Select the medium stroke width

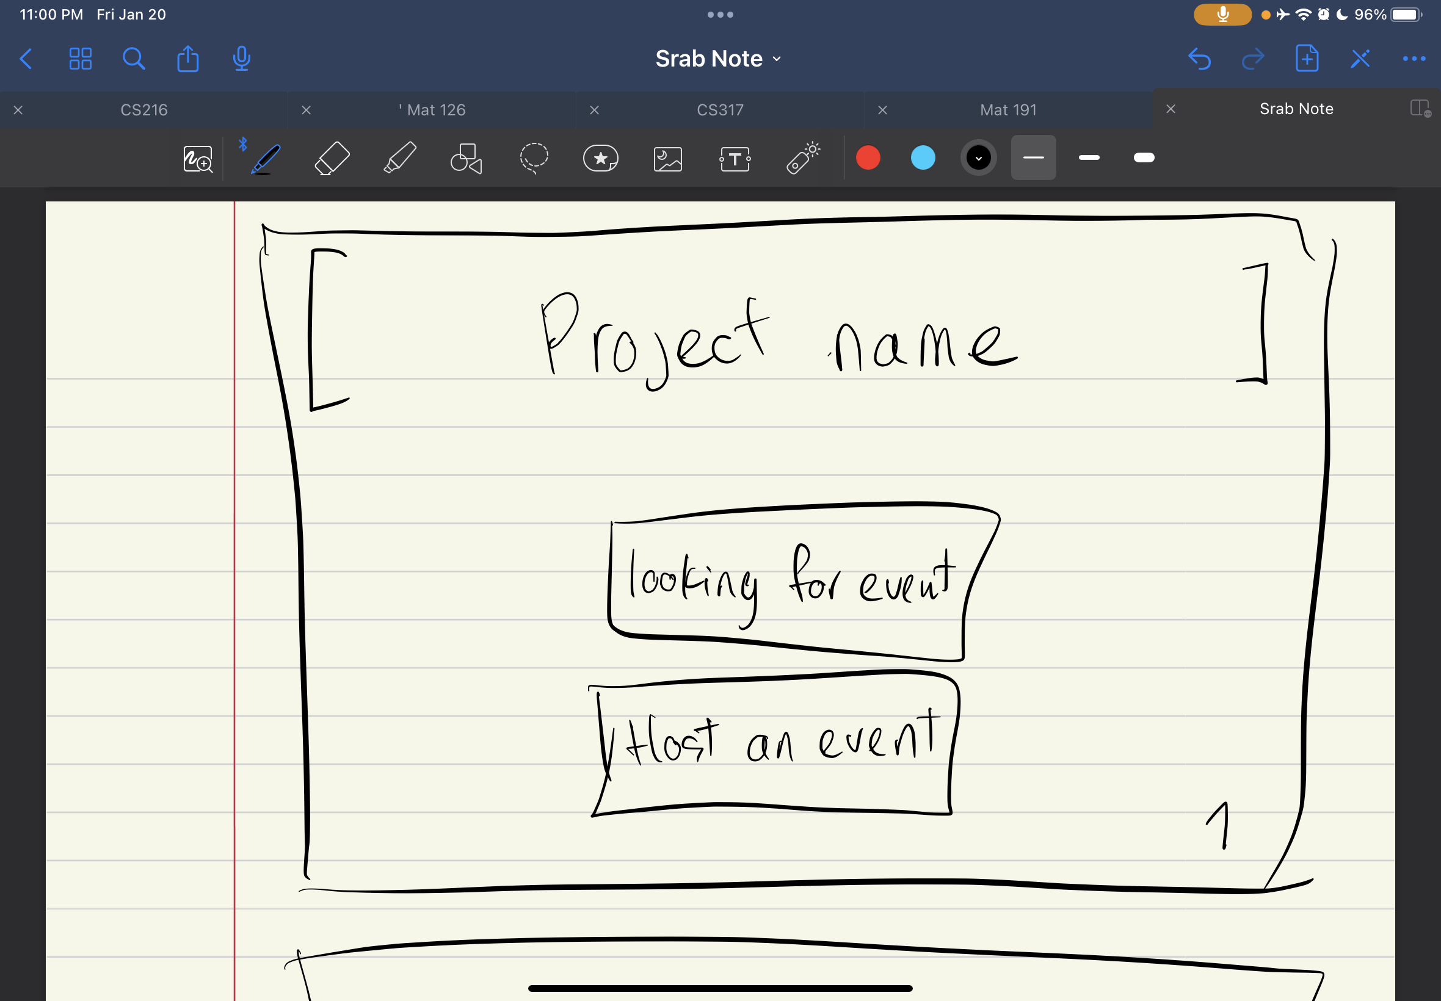pos(1089,158)
